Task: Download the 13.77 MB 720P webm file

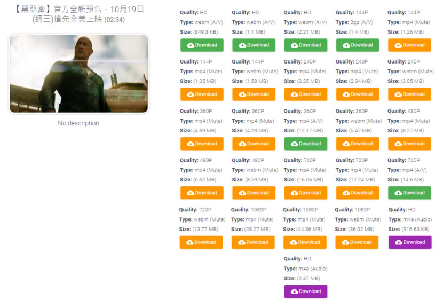Action: pos(201,242)
